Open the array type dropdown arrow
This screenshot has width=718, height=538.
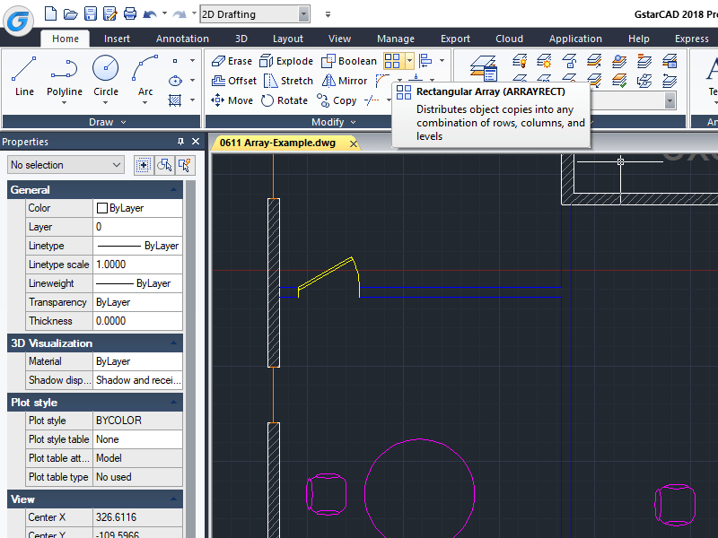(409, 60)
